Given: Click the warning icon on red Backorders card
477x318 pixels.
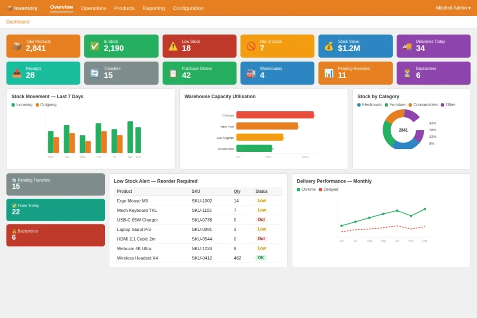Looking at the screenshot, I should (14, 231).
